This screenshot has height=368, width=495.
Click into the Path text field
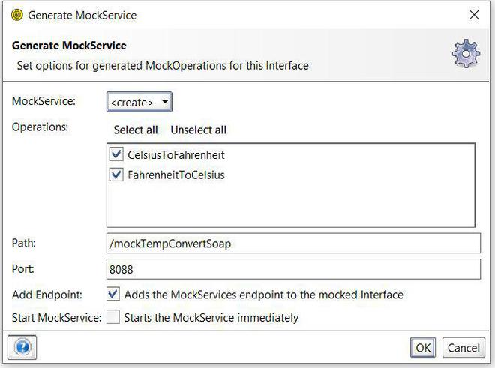pyautogui.click(x=292, y=244)
